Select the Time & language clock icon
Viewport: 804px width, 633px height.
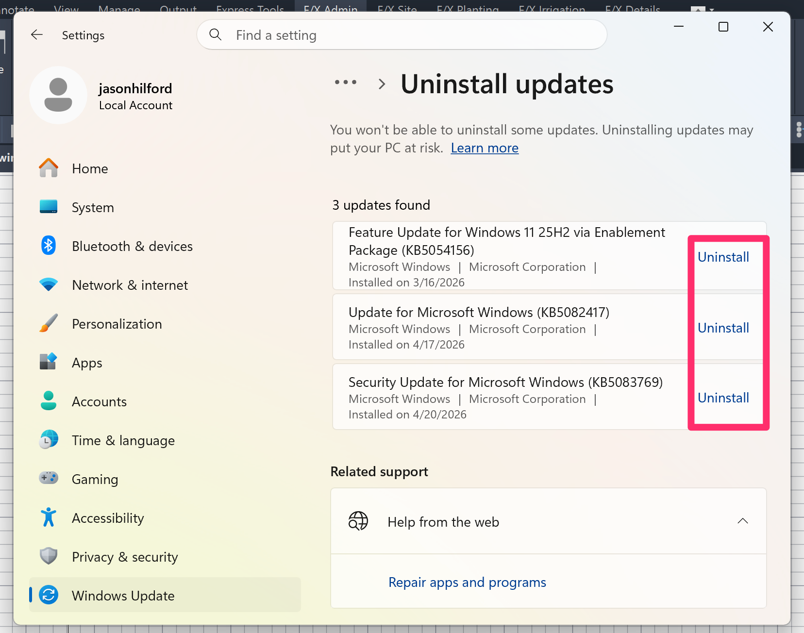tap(48, 440)
